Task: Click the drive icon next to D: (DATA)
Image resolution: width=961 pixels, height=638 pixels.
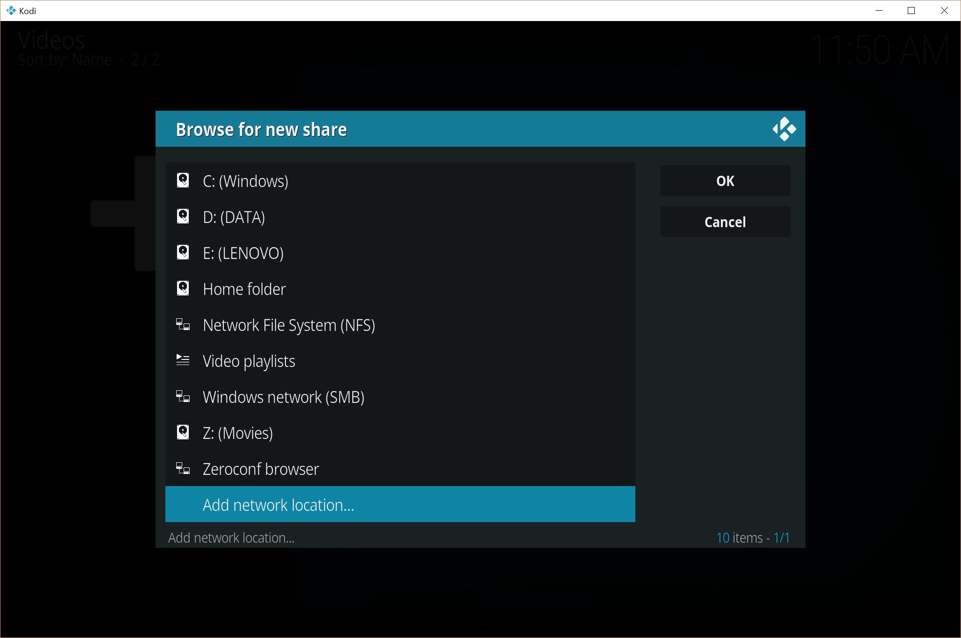Action: (x=183, y=216)
